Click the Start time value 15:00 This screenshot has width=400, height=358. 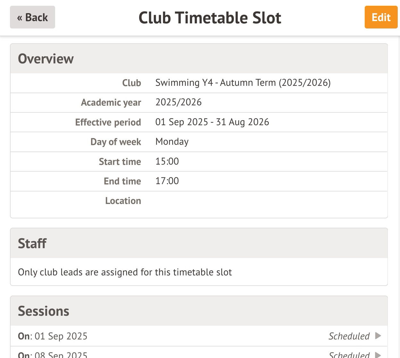(167, 161)
